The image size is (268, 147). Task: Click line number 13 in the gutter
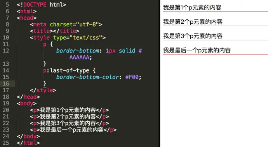pos(6,64)
